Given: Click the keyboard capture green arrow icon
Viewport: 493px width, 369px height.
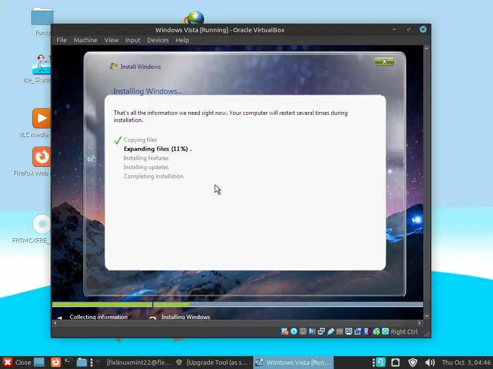Looking at the screenshot, I should 385,332.
